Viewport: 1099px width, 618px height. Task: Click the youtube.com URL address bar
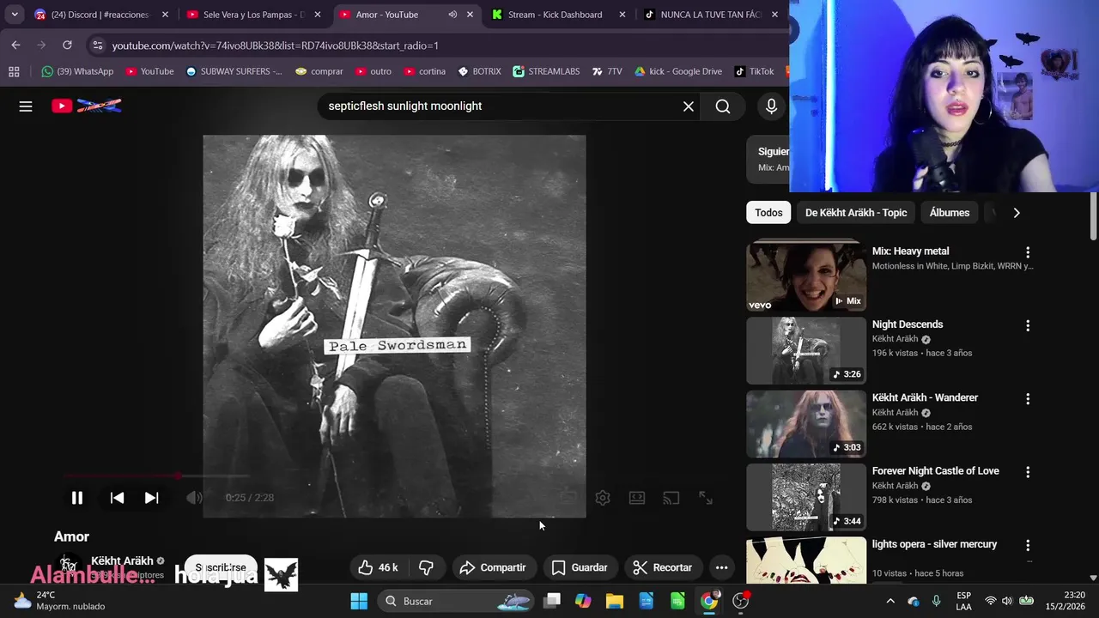point(275,45)
